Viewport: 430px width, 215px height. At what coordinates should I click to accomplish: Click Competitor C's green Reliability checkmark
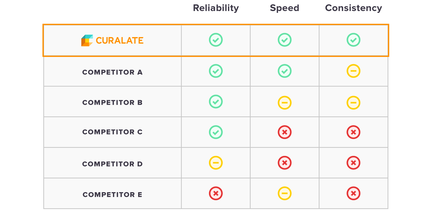click(216, 132)
